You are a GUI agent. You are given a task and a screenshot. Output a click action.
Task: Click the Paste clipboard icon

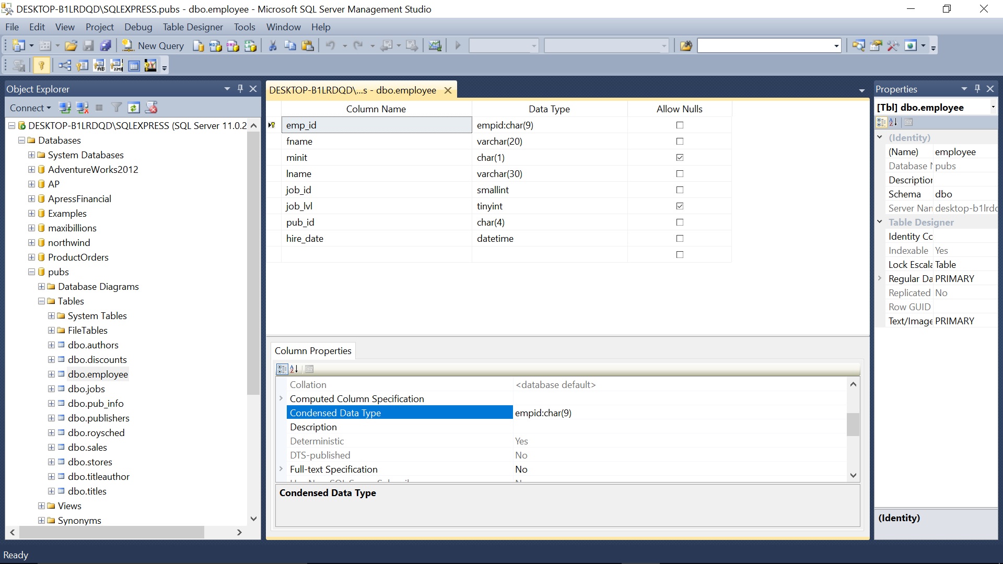coord(308,46)
